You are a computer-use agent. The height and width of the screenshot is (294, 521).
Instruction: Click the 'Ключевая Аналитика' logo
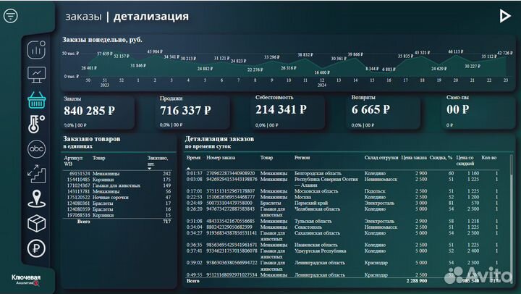point(26,280)
